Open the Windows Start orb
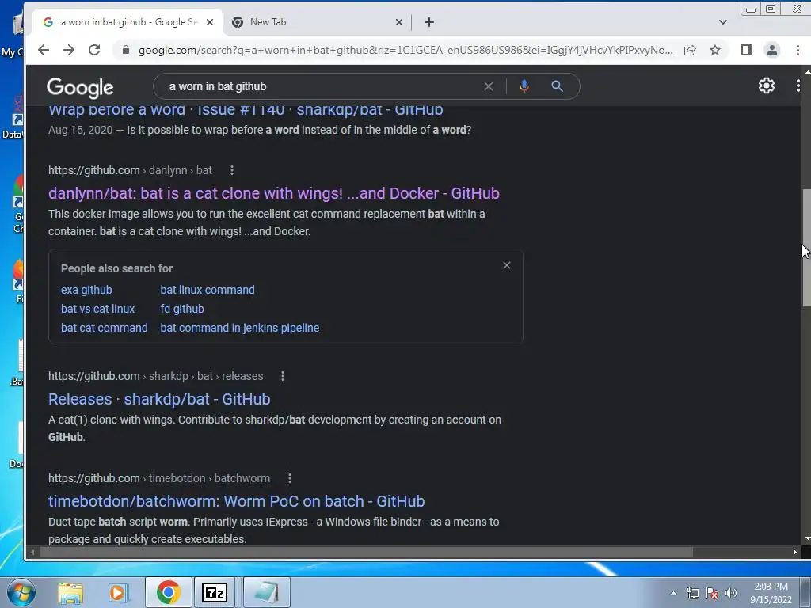The height and width of the screenshot is (608, 811). [20, 592]
